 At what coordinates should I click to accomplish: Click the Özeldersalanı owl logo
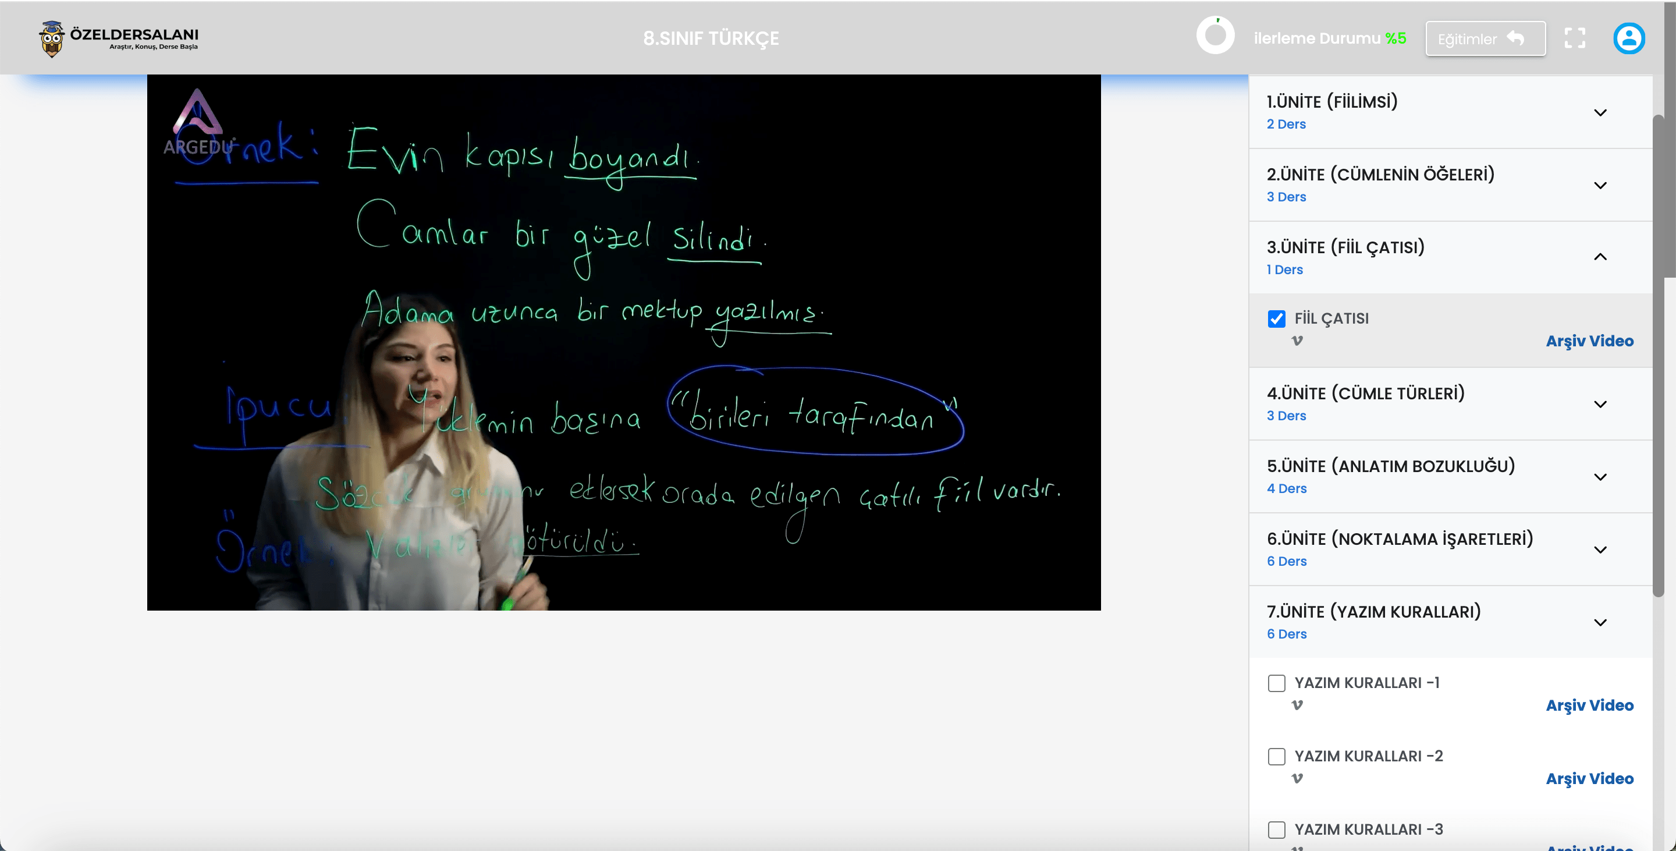point(52,39)
